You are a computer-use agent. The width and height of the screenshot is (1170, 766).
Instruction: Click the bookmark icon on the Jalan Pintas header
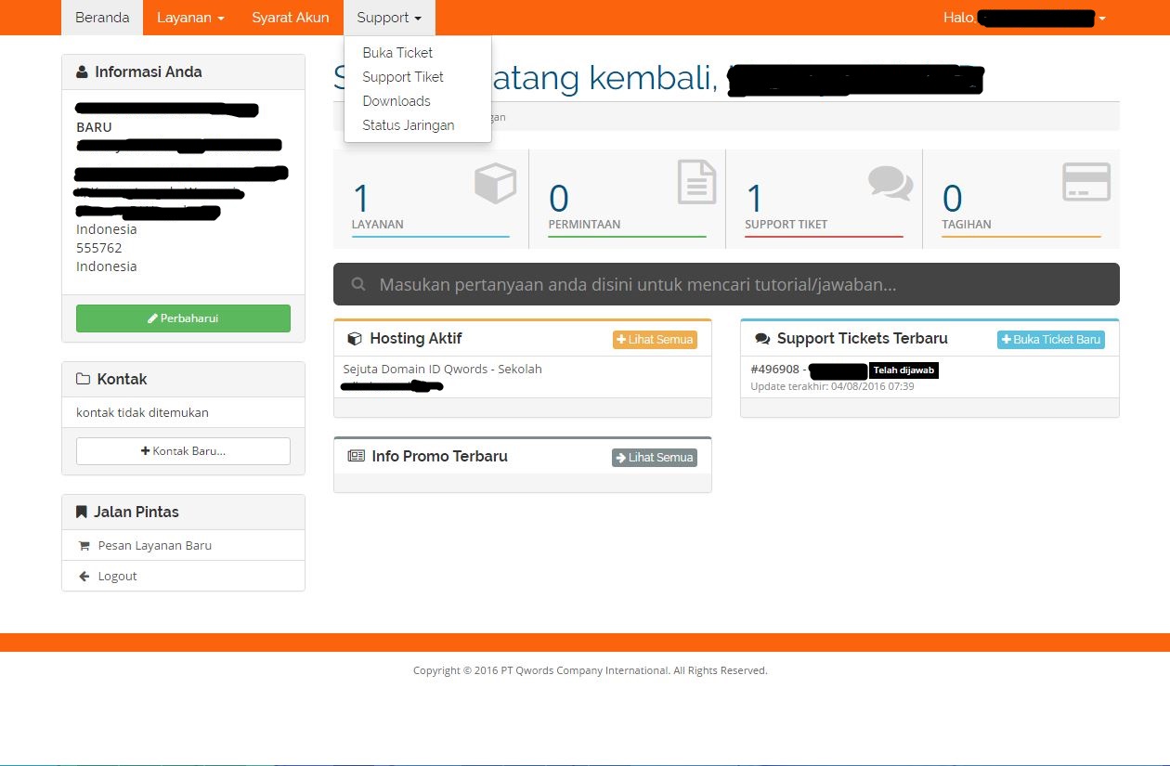click(x=81, y=511)
